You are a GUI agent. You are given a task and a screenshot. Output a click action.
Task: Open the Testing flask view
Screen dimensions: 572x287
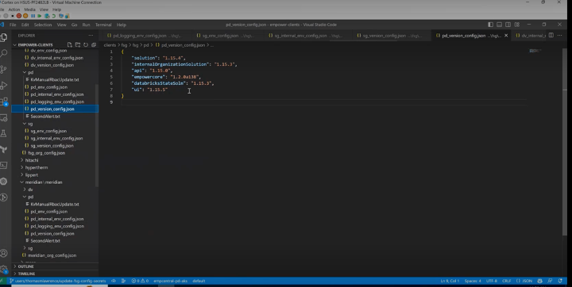coord(4,133)
